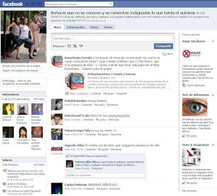This screenshot has width=217, height=196.
Task: Click the Escribe algo text box
Action: coord(113,38)
